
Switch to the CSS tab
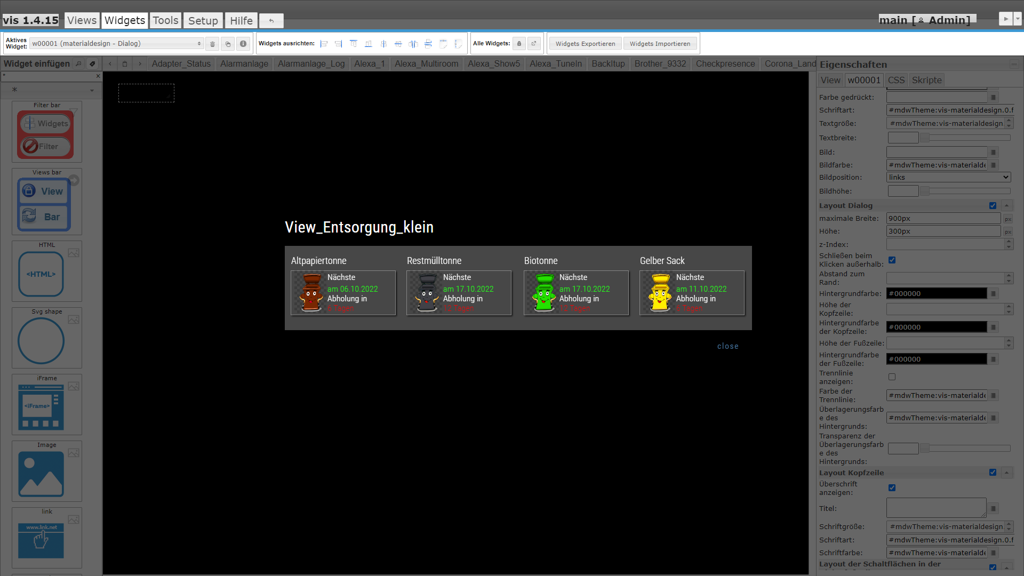tap(896, 80)
